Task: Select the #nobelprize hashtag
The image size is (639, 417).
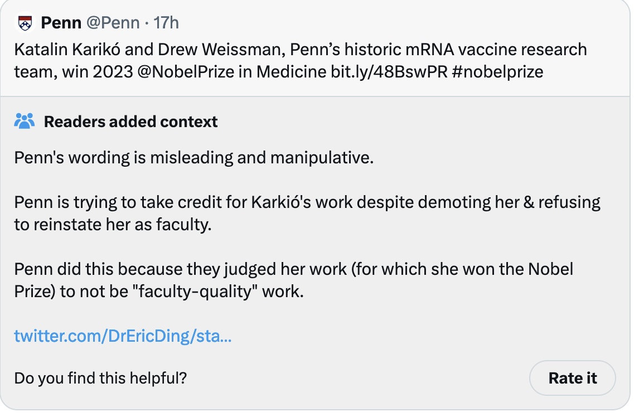Action: 497,72
